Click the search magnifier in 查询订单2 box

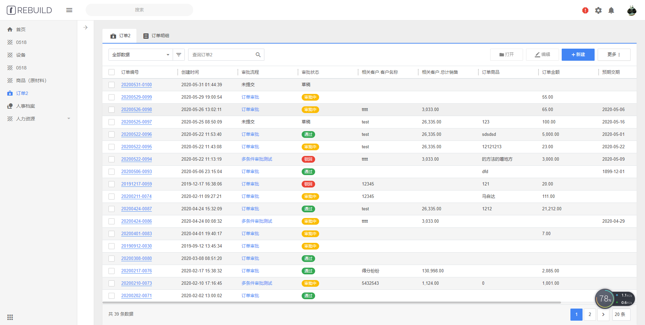[x=258, y=55]
